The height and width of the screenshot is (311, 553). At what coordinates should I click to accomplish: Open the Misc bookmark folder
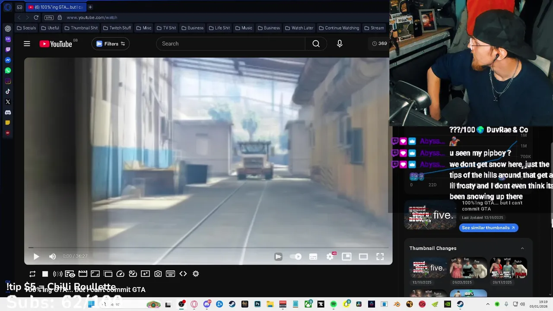tap(144, 28)
